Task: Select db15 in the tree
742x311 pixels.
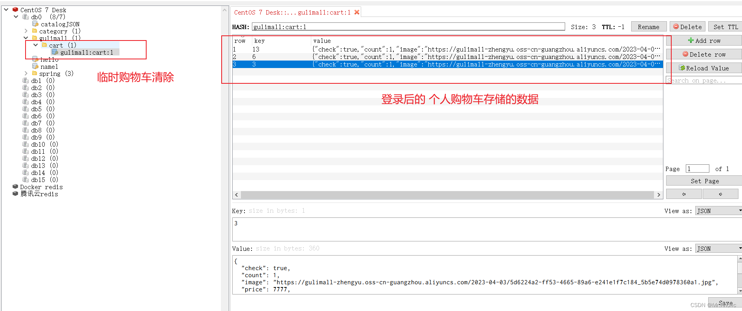Action: click(x=44, y=180)
